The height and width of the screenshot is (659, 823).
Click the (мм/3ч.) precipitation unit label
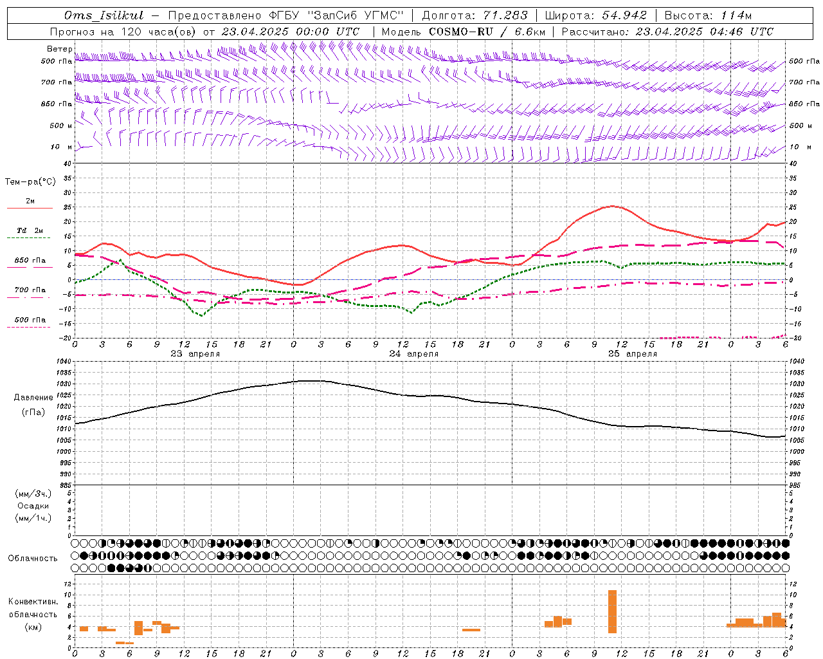tap(33, 493)
